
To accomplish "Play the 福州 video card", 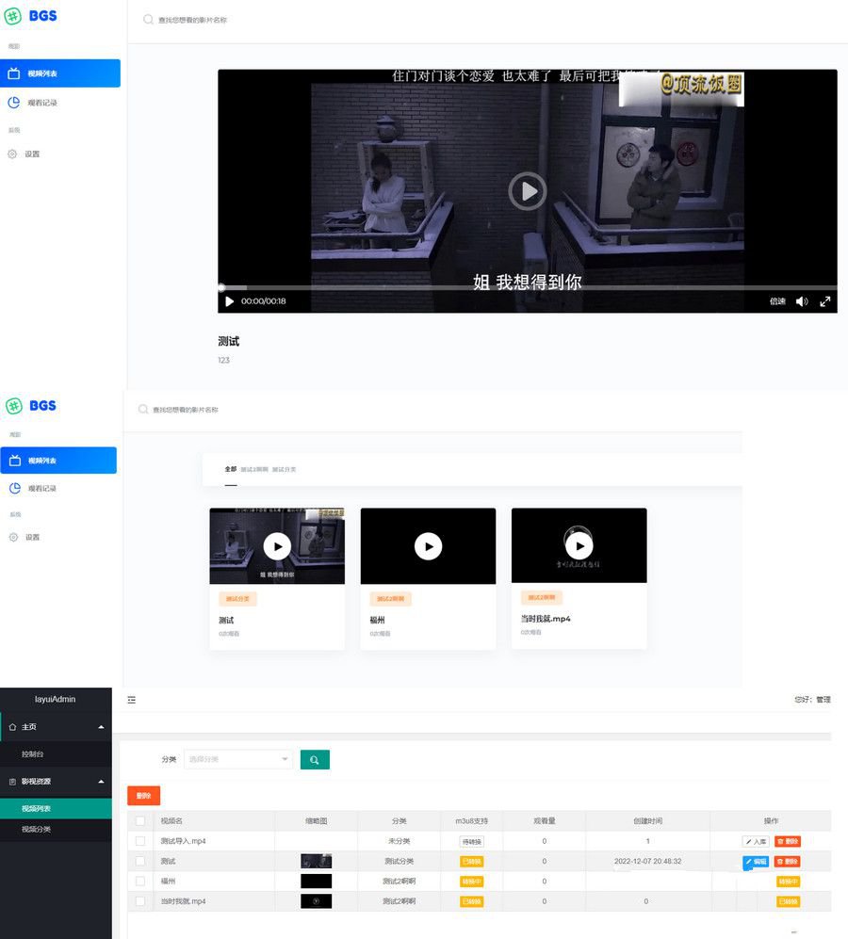I will (x=428, y=546).
